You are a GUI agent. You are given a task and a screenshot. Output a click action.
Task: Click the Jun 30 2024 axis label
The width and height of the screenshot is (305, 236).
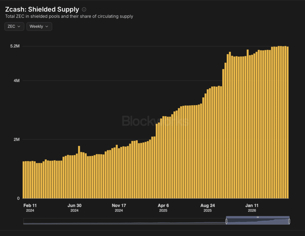tap(74, 208)
